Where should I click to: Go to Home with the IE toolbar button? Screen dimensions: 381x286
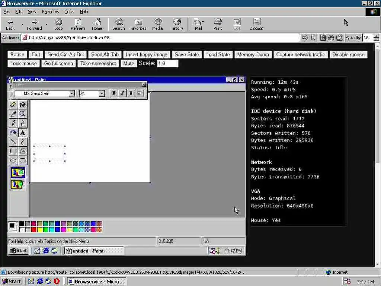coord(97,24)
